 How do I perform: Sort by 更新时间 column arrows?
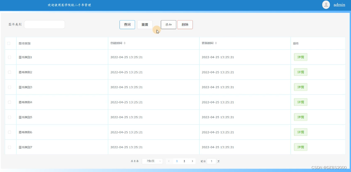coord(216,43)
